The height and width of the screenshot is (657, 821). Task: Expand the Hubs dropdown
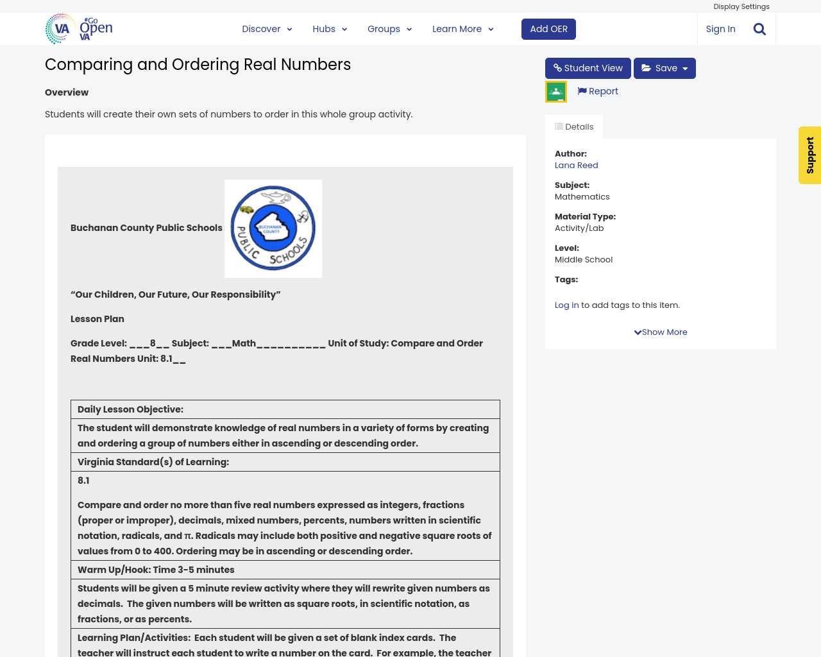click(330, 29)
